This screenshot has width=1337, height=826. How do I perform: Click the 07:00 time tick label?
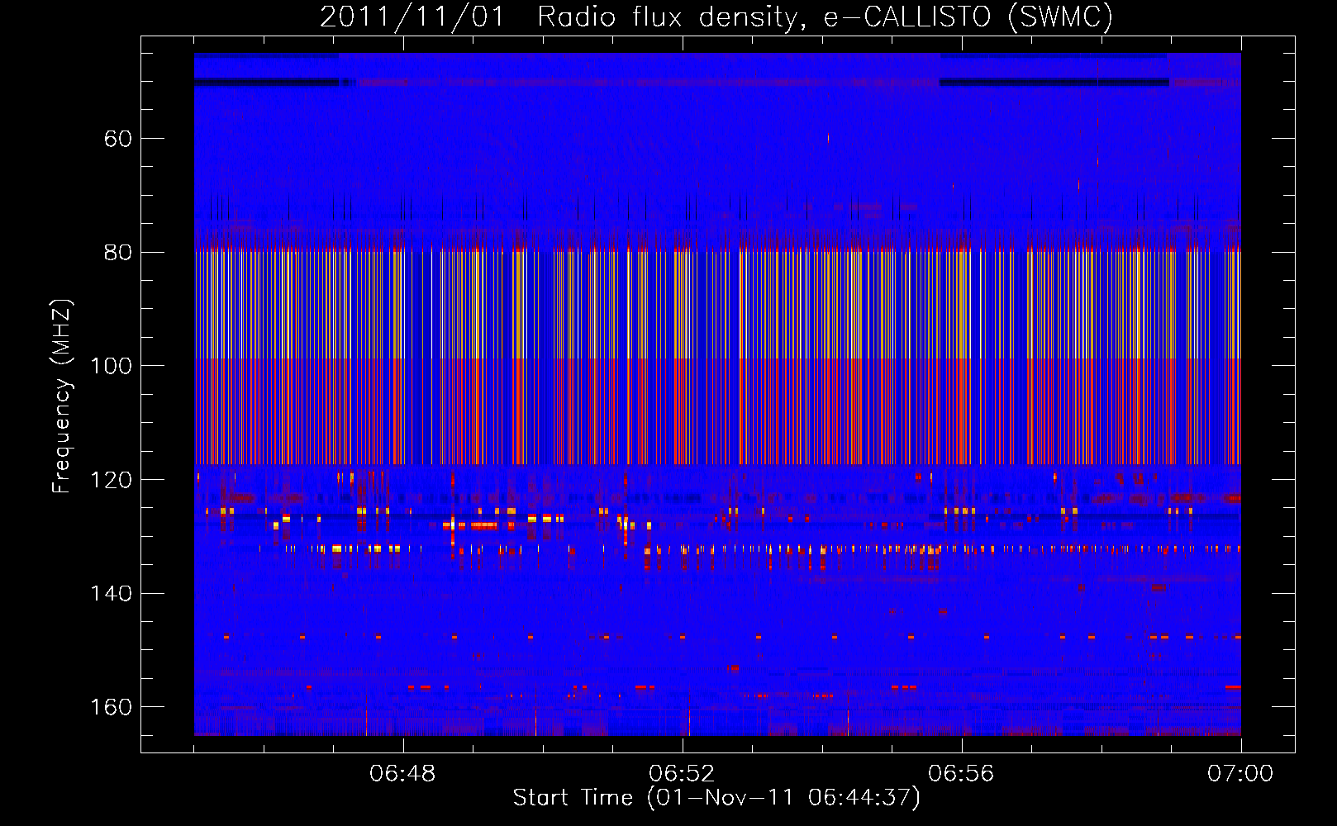click(1240, 774)
